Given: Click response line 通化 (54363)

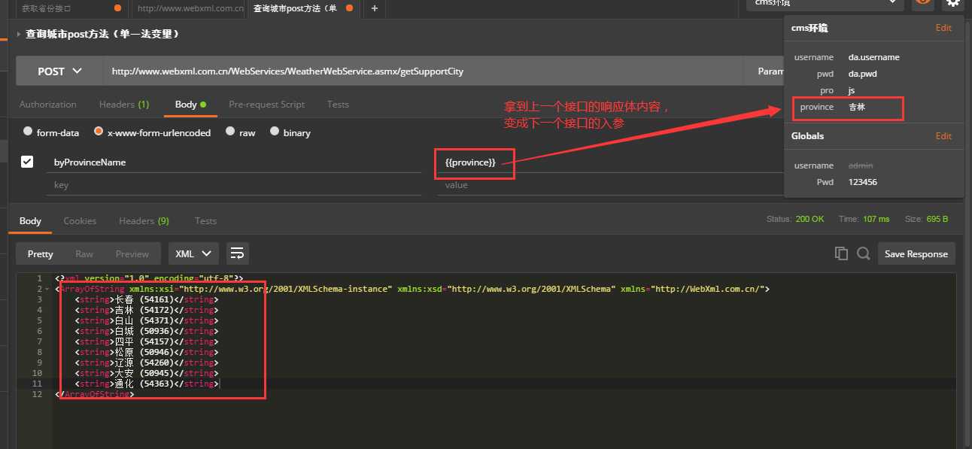Looking at the screenshot, I should point(147,384).
